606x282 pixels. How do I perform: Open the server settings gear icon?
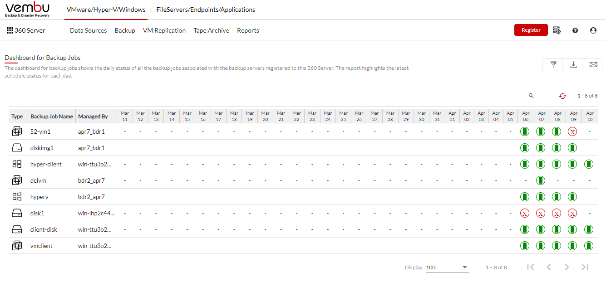(557, 30)
